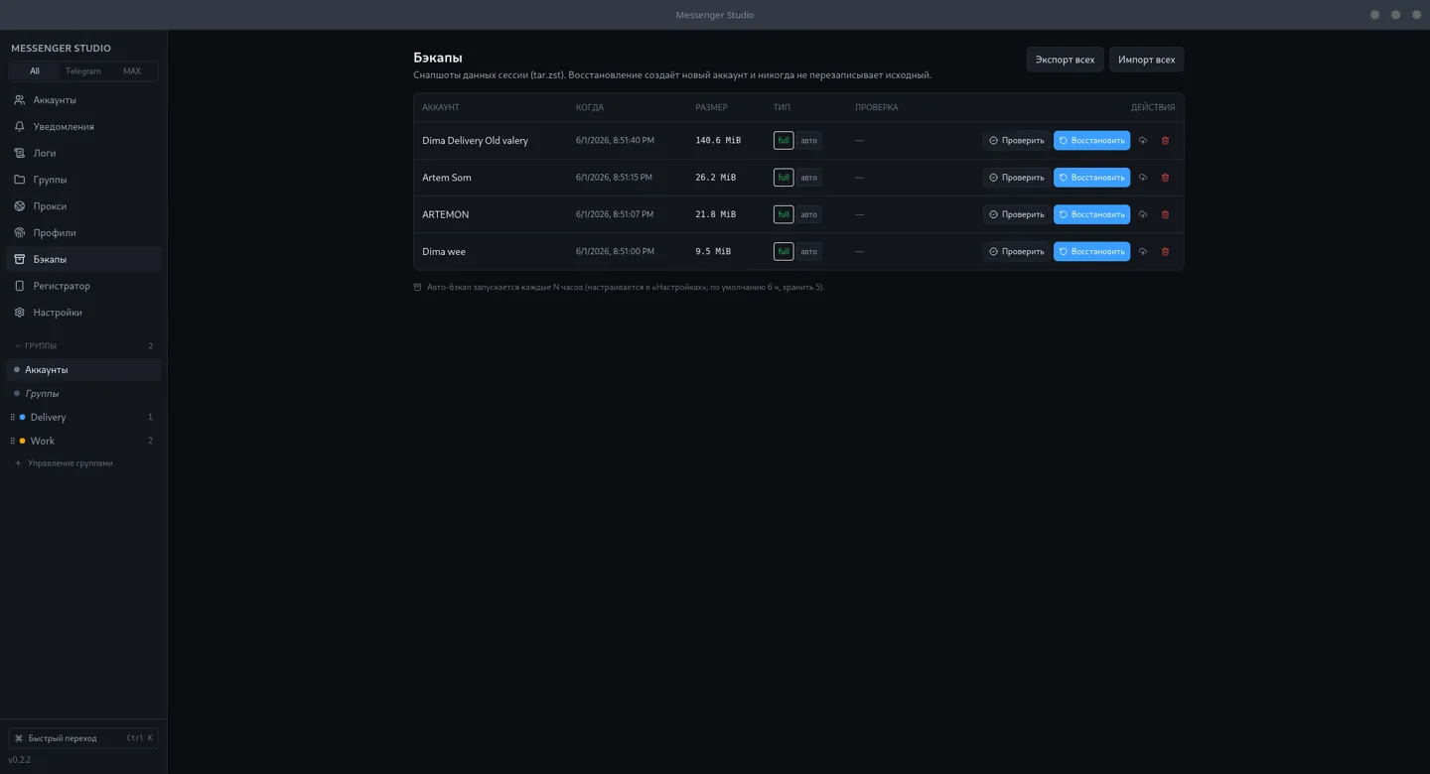The height and width of the screenshot is (774, 1430).
Task: Click the 140.6 MiB size value
Action: 718,141
